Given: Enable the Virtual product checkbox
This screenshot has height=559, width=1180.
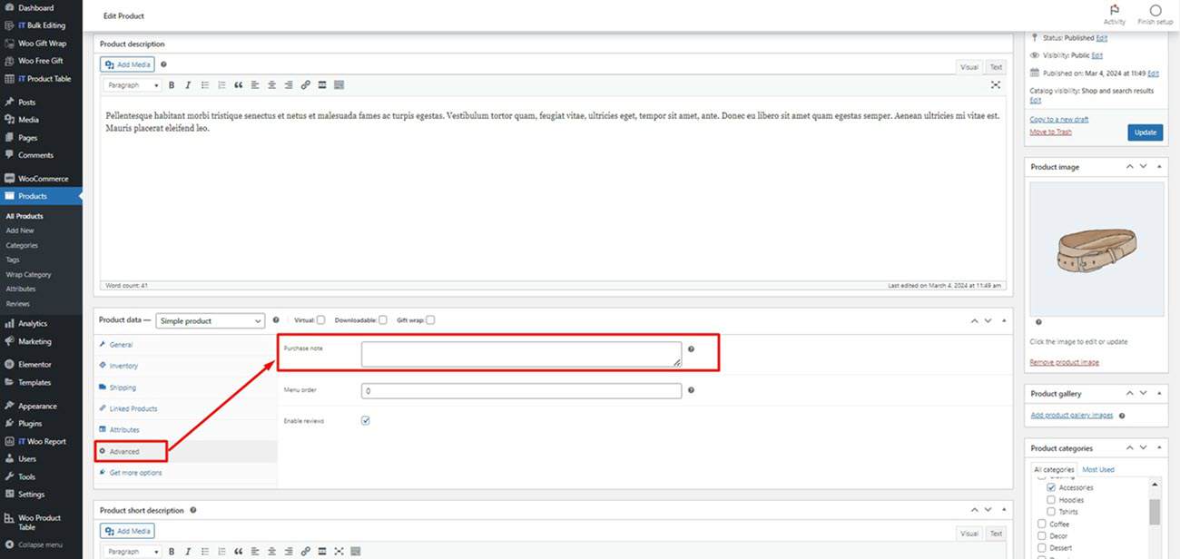Looking at the screenshot, I should click(320, 319).
